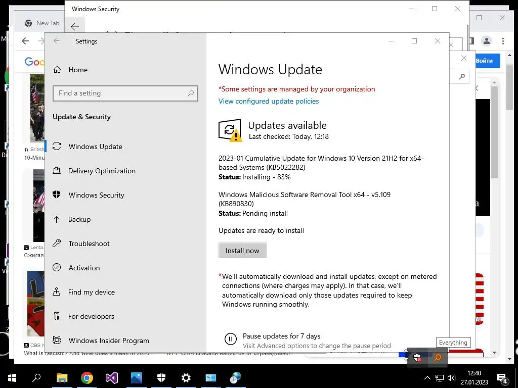
Task: Click the magnifier in Find a setting box
Action: (191, 93)
